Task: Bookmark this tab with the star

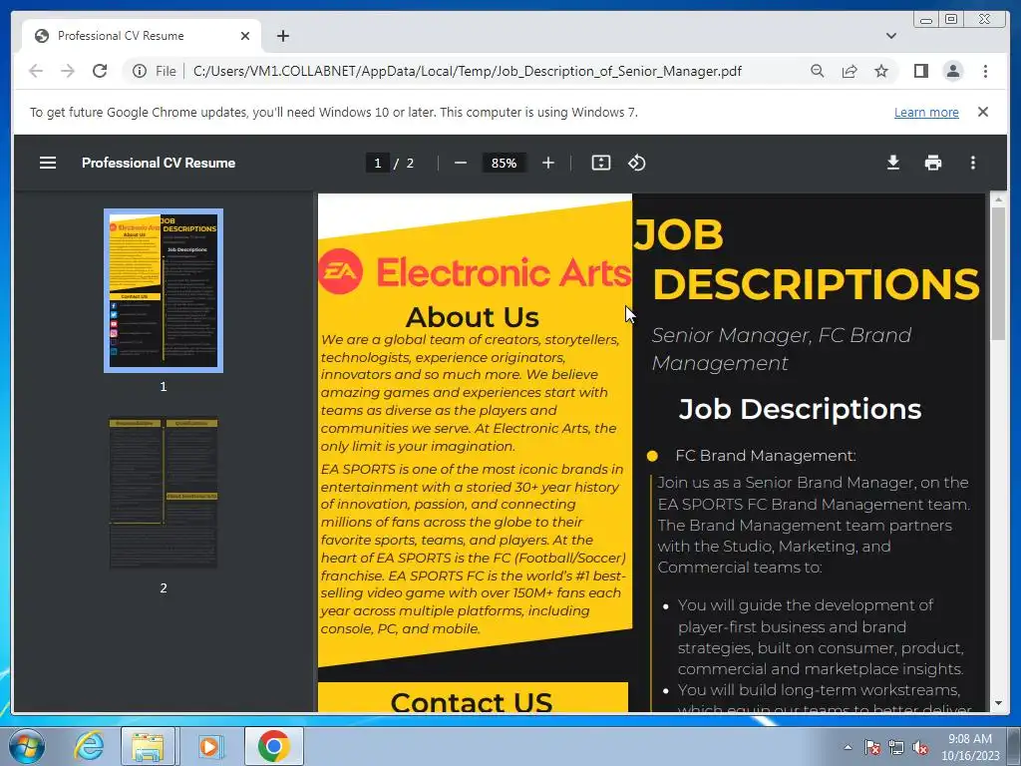Action: click(x=881, y=71)
